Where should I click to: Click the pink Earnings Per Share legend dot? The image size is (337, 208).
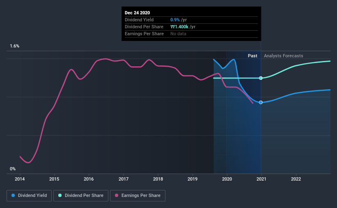[117, 195]
